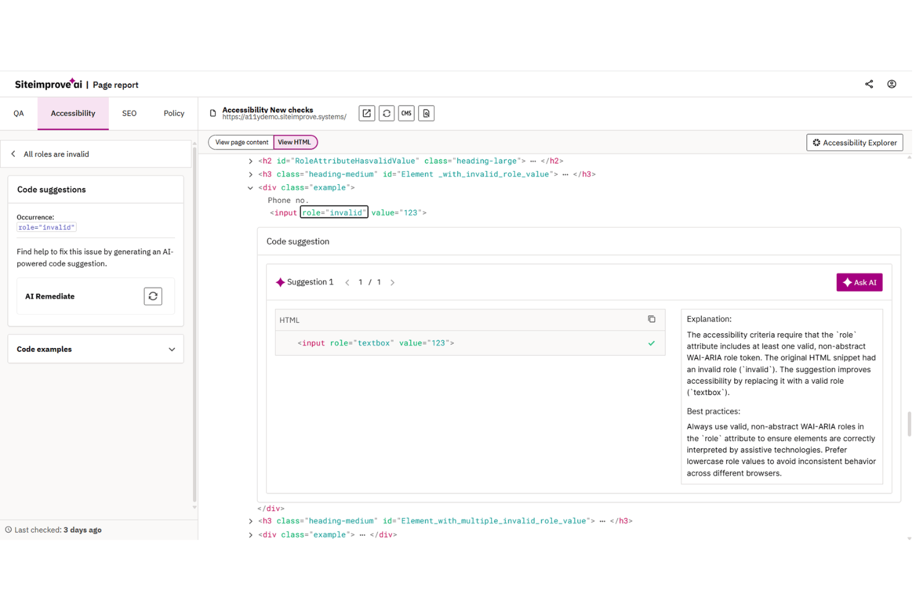Open the CMS link icon
Image resolution: width=914 pixels, height=610 pixels.
tap(406, 113)
